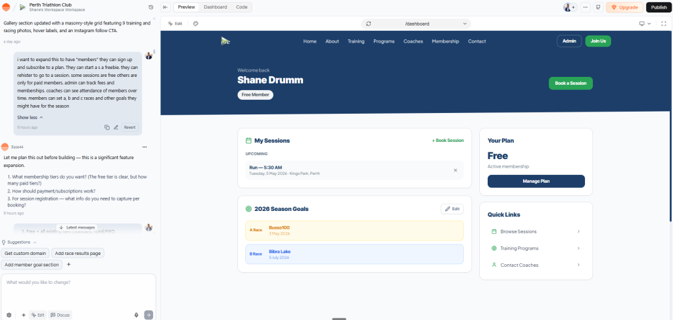673x320 pixels.
Task: Cancel the Run 5:30 AM session
Action: coord(455,170)
